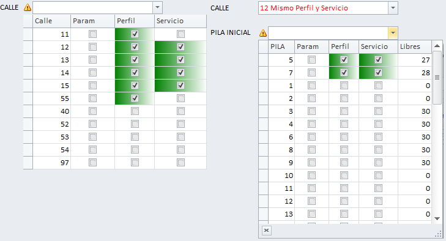Viewport: 446px width, 241px height.
Task: Click the warning icon next to PILA INICIAL
Action: click(x=263, y=33)
